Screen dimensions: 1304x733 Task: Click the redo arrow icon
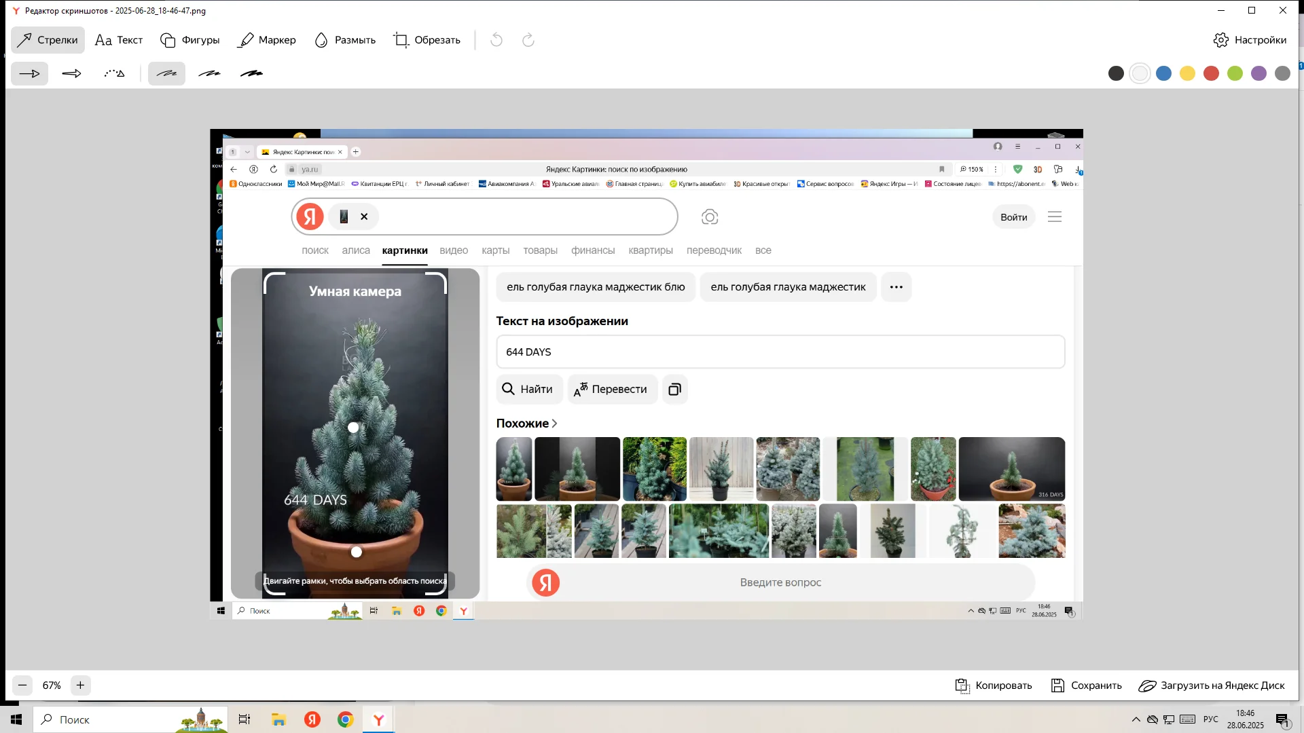[x=528, y=40]
